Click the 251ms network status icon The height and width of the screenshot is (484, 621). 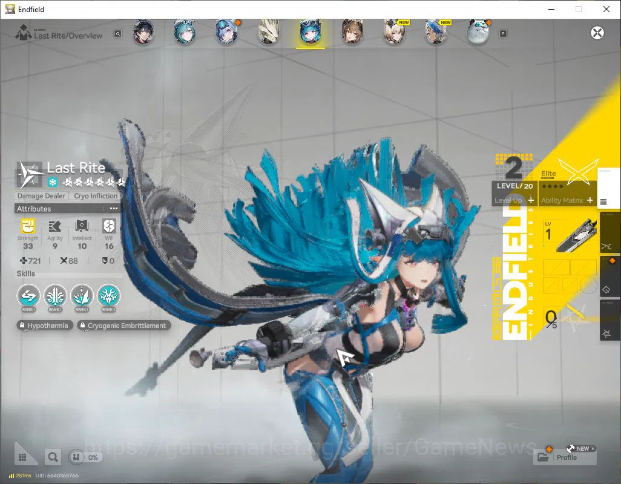tap(11, 476)
